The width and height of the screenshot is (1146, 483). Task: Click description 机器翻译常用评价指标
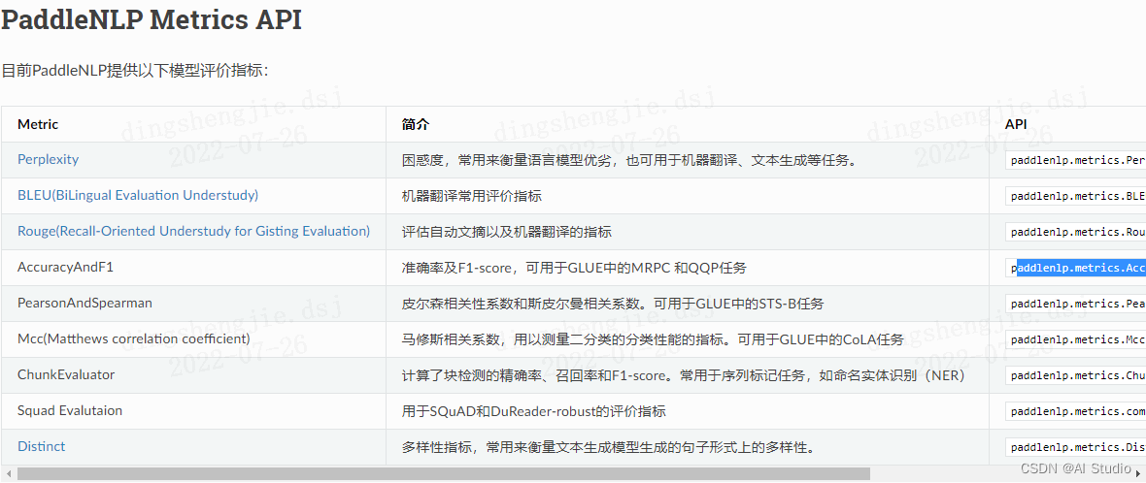[471, 196]
